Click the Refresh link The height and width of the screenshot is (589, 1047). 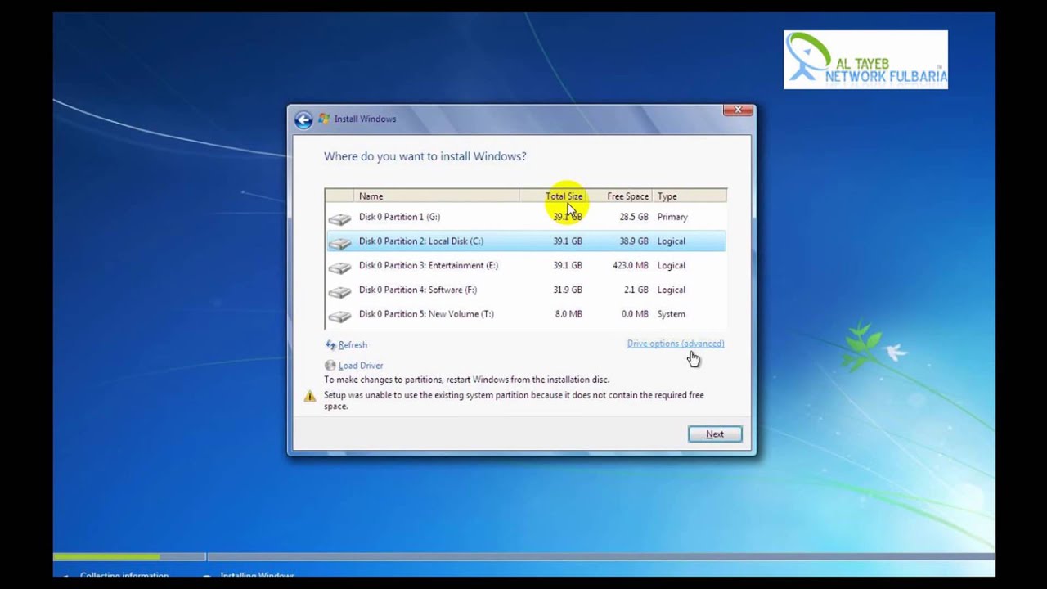coord(353,345)
